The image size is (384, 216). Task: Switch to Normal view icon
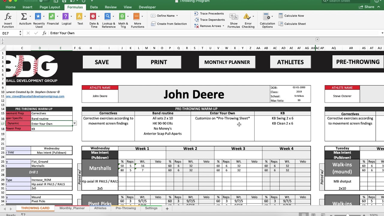pyautogui.click(x=304, y=215)
